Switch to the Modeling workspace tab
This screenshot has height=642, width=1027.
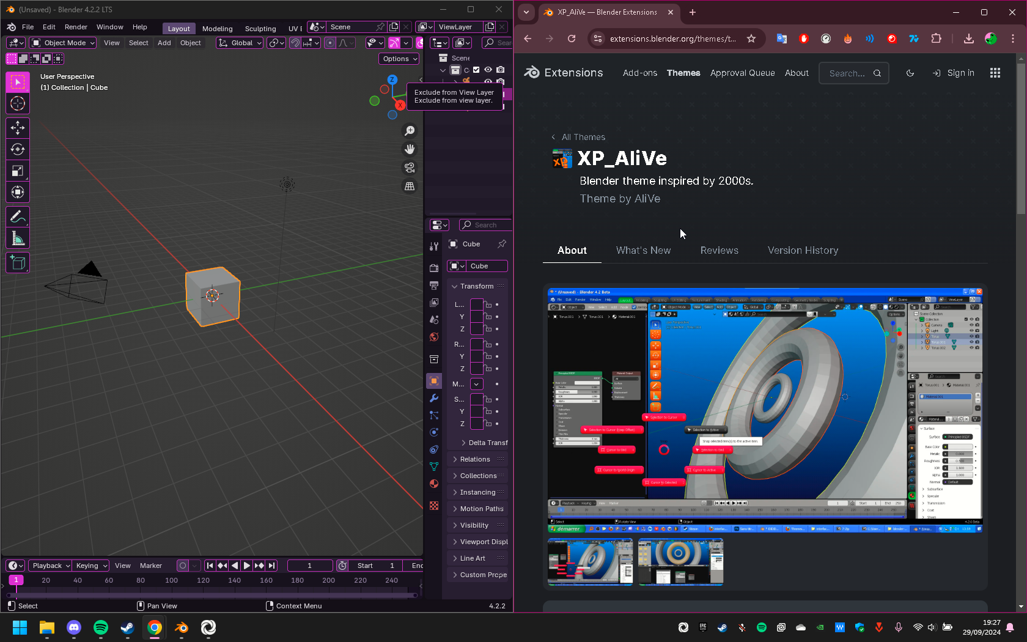(218, 29)
